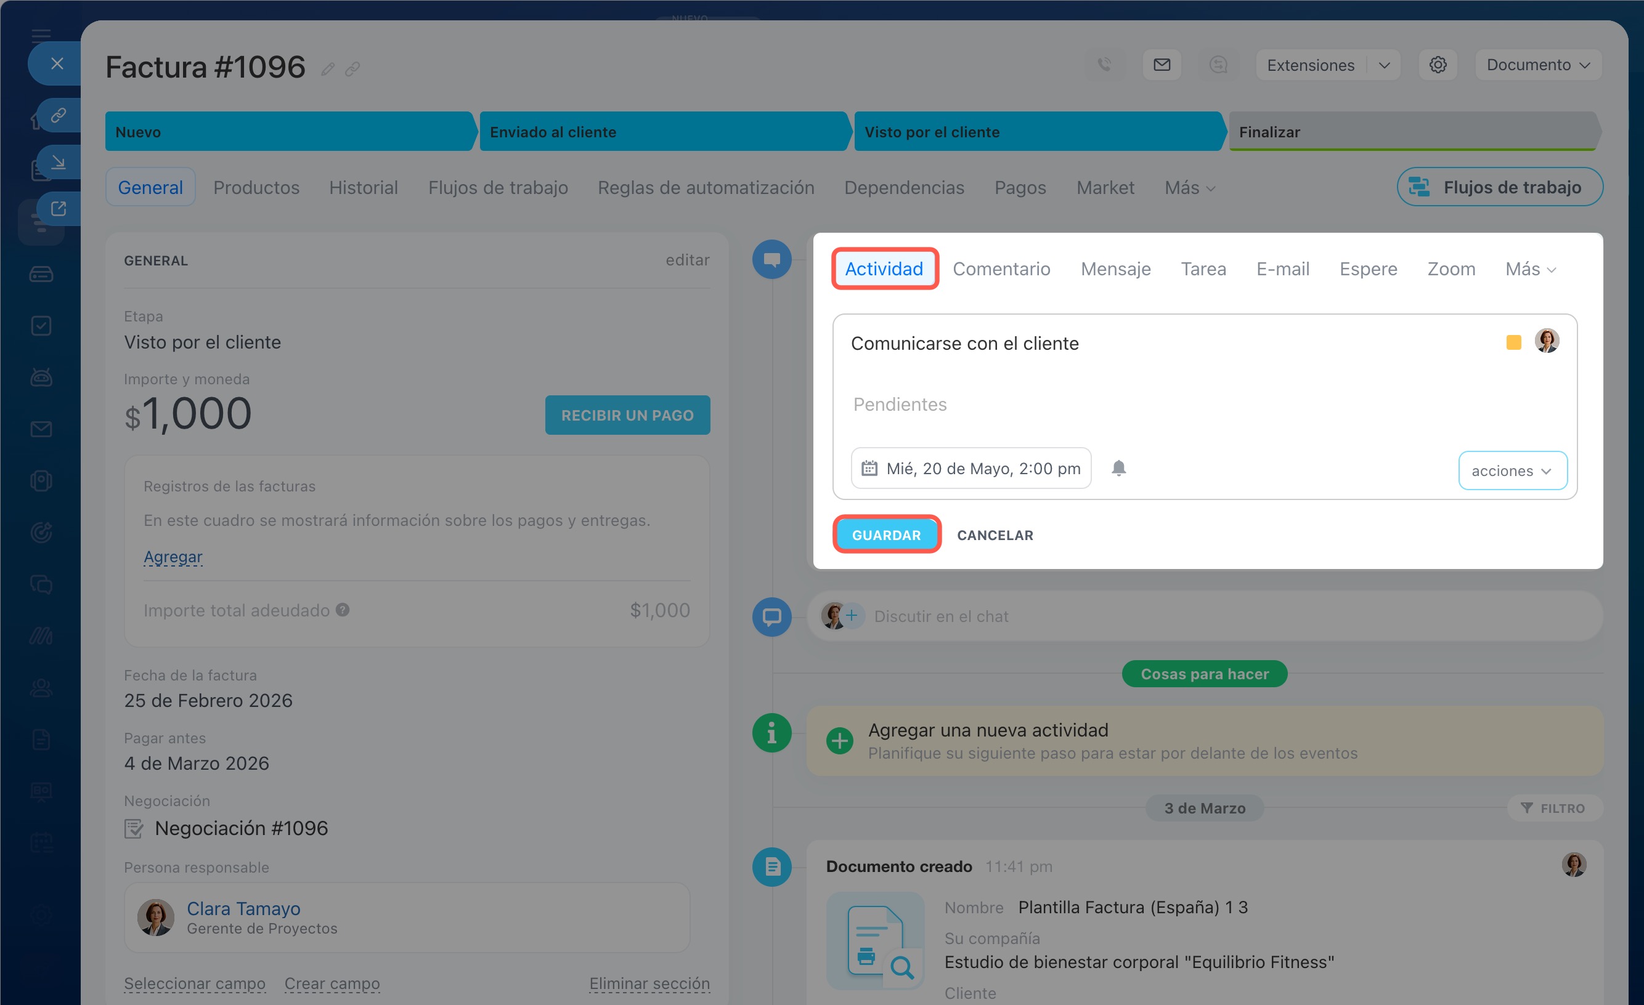Copy link icon next to invoice title

pyautogui.click(x=352, y=69)
